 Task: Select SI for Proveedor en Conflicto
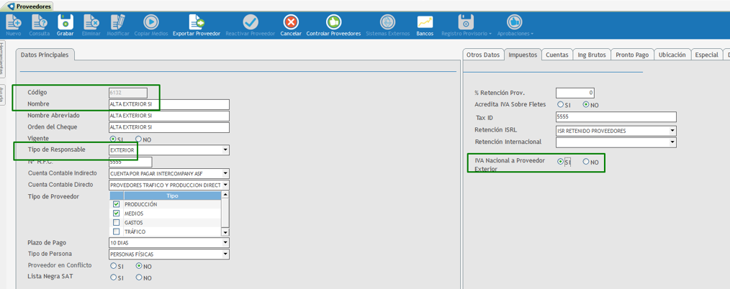(x=114, y=266)
